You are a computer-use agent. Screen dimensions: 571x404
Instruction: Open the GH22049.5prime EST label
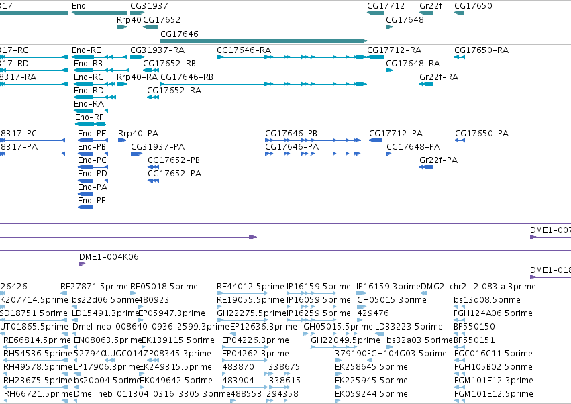[346, 341]
